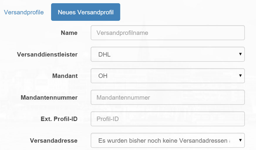Click the Versandadresse label
Viewport: 256px width, 150px height.
click(x=53, y=141)
